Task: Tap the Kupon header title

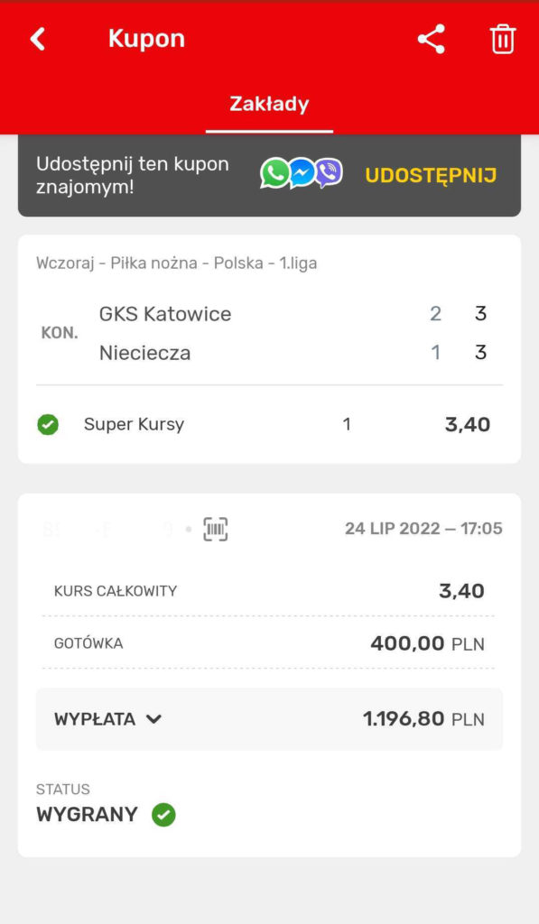Action: 147,39
